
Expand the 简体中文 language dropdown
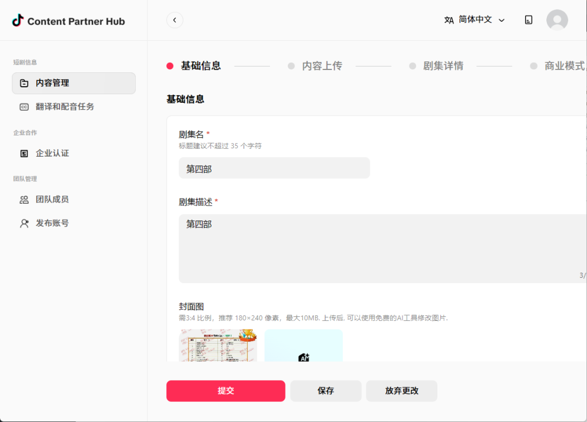tap(476, 19)
